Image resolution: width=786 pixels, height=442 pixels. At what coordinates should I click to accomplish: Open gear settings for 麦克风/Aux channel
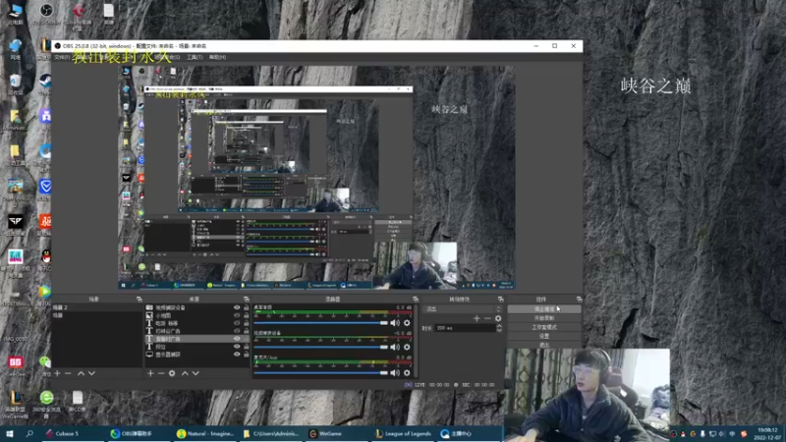point(407,373)
